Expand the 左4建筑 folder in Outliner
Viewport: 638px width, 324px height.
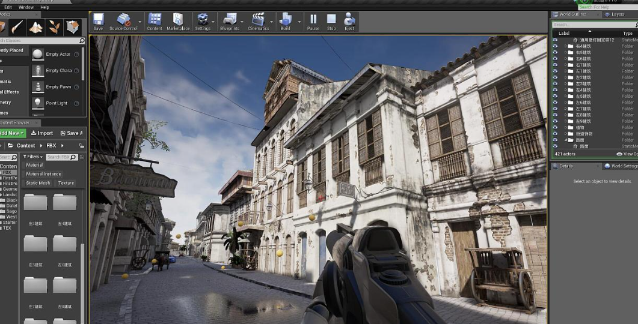[565, 90]
